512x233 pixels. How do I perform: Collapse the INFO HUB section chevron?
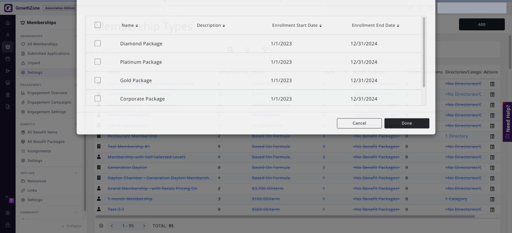pos(76,173)
